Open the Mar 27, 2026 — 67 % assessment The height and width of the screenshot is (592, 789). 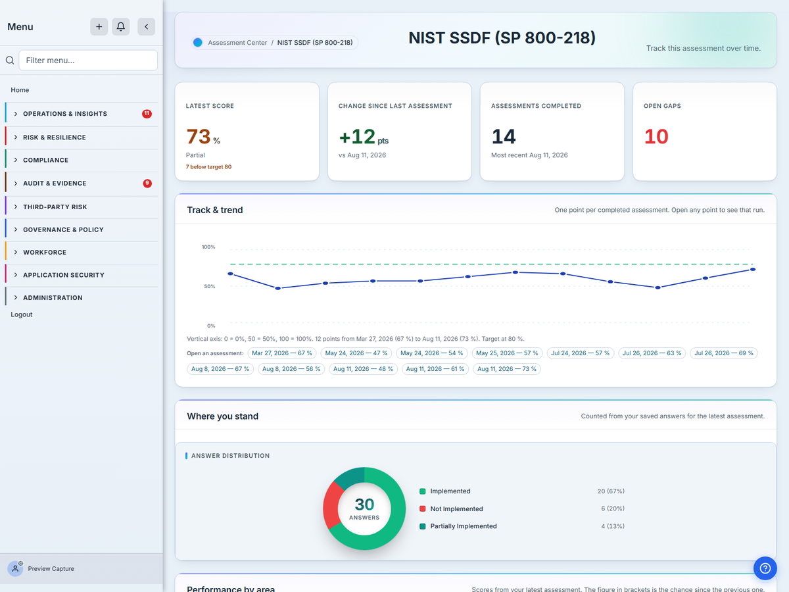(282, 353)
